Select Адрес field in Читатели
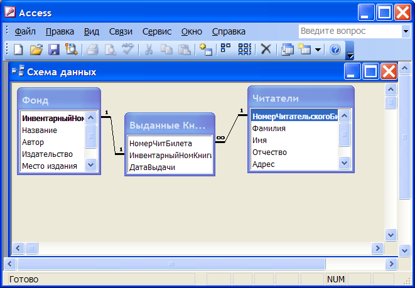 (294, 164)
